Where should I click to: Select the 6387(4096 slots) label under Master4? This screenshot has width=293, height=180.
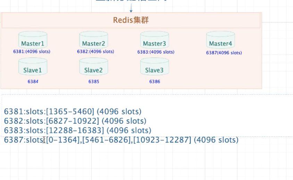[x=223, y=53]
